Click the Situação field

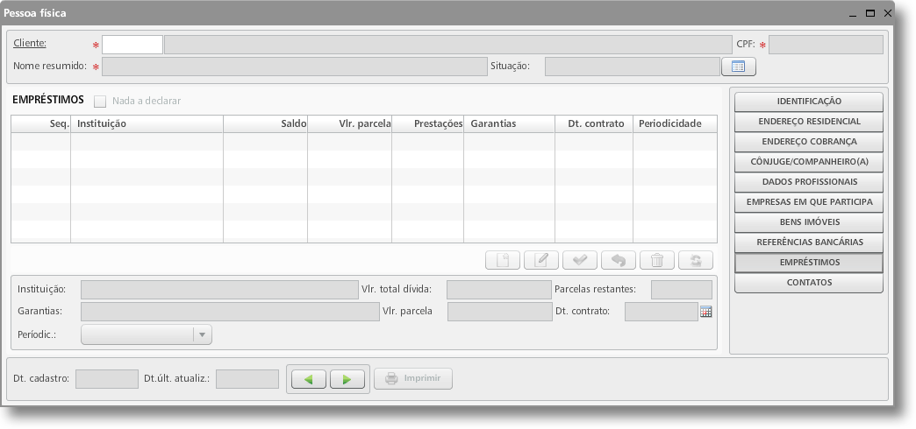[x=632, y=67]
